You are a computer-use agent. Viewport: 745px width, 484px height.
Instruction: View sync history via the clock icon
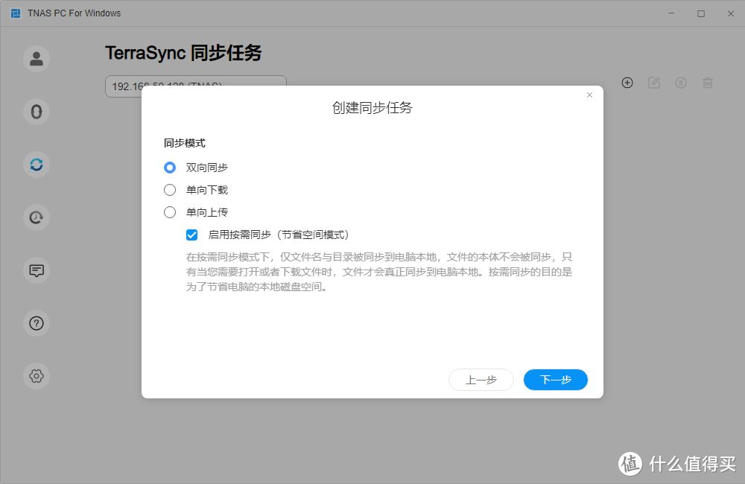point(37,217)
